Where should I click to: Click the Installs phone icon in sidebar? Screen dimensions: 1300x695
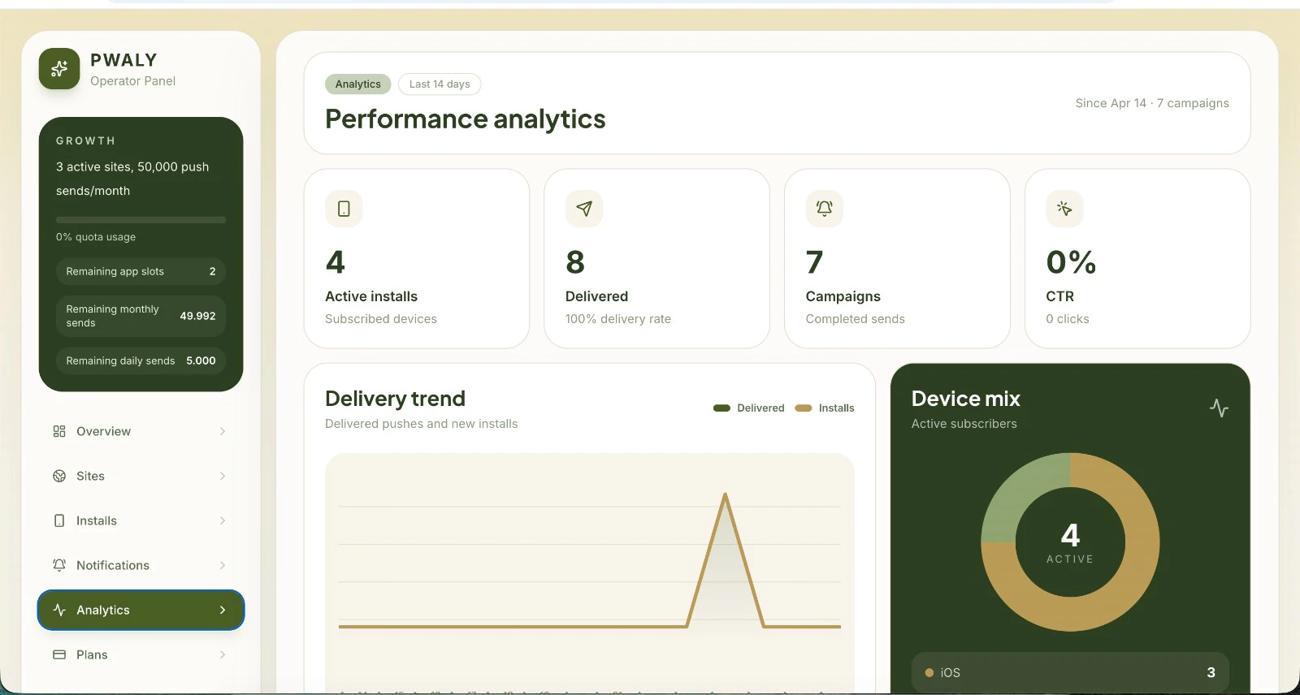point(59,520)
